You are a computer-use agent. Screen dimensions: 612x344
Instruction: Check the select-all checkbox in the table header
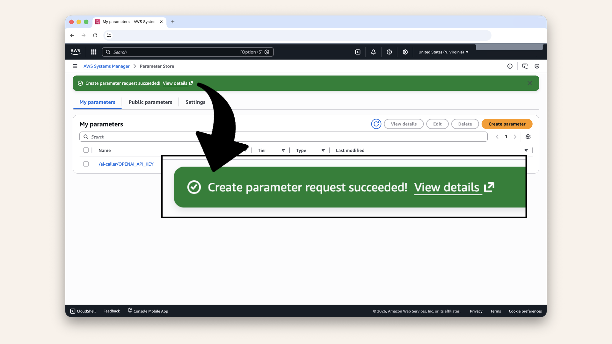point(86,150)
